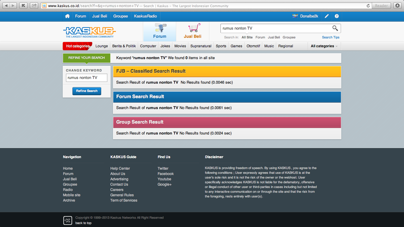Open footer Google+ link
Viewport: 404px width, 227px height.
click(165, 184)
